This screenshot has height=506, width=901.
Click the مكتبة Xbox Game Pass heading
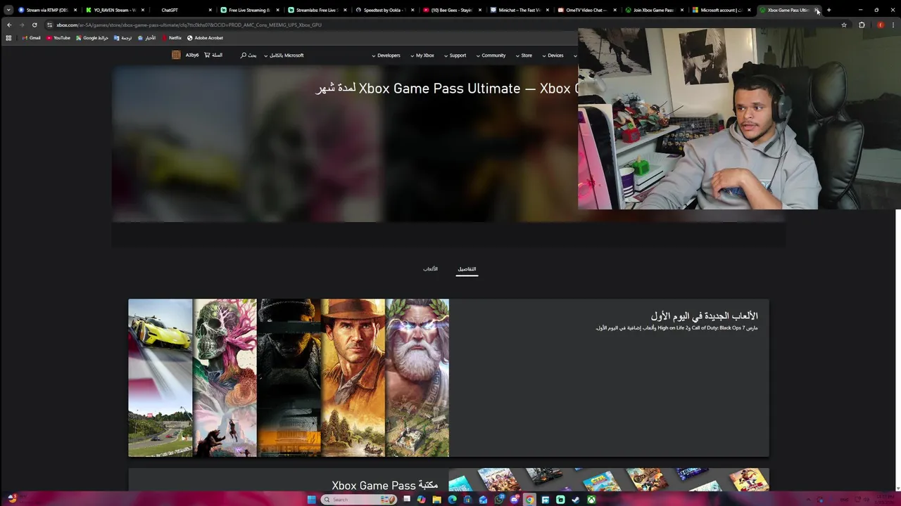pos(385,486)
